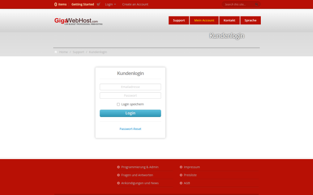Click bullet icon beside Programmierung & Admin
The width and height of the screenshot is (313, 195).
(118, 167)
